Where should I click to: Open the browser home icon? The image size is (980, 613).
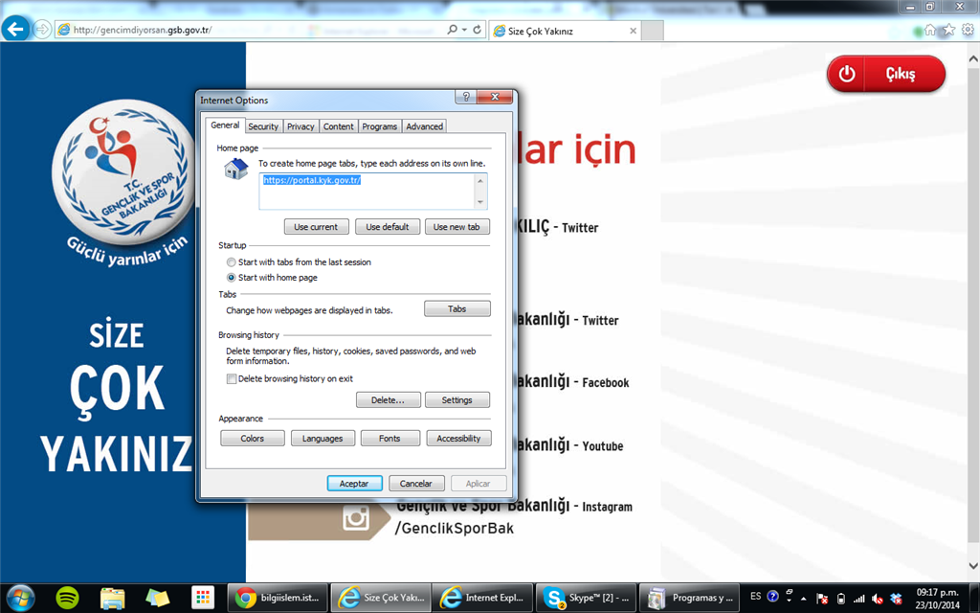click(x=930, y=30)
